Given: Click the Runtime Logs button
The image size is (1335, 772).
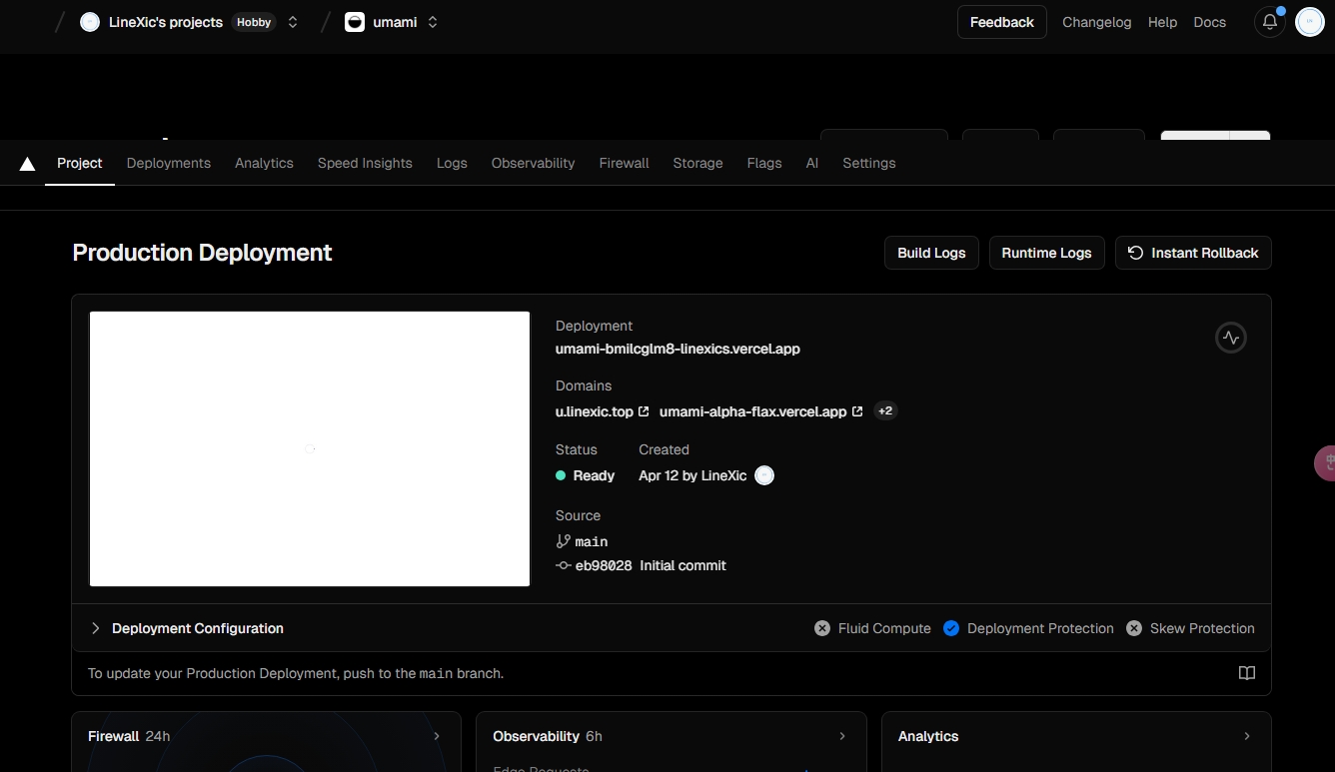Looking at the screenshot, I should tap(1046, 253).
